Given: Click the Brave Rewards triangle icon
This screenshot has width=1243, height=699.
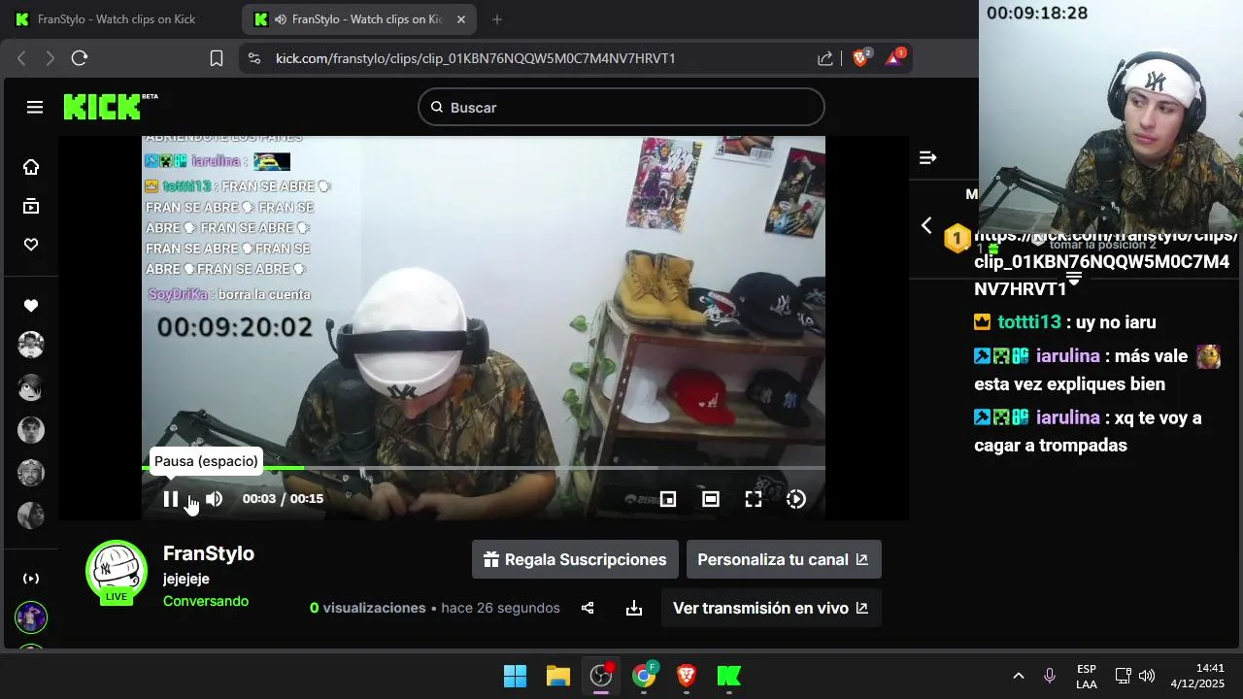Looking at the screenshot, I should (x=894, y=58).
